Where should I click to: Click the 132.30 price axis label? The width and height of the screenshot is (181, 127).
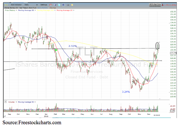(x=173, y=12)
